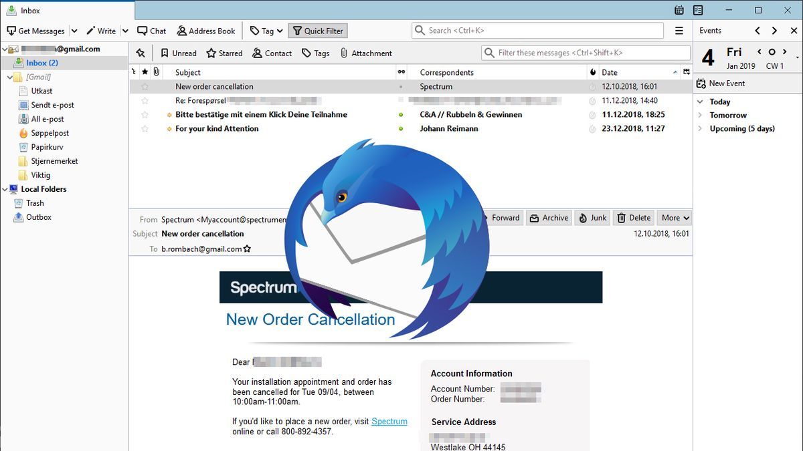Open the Address Book
Viewport: 803px width, 451px height.
(206, 31)
